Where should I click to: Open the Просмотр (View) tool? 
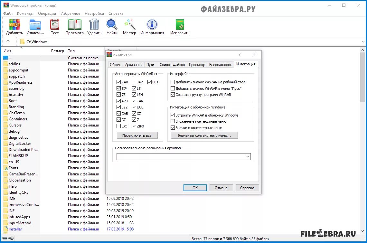74,25
